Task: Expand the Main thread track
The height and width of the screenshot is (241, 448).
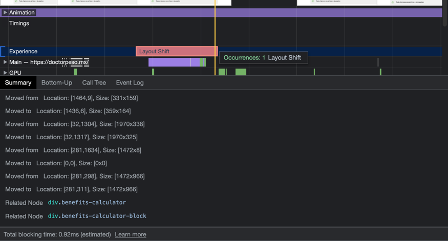Action: point(5,62)
